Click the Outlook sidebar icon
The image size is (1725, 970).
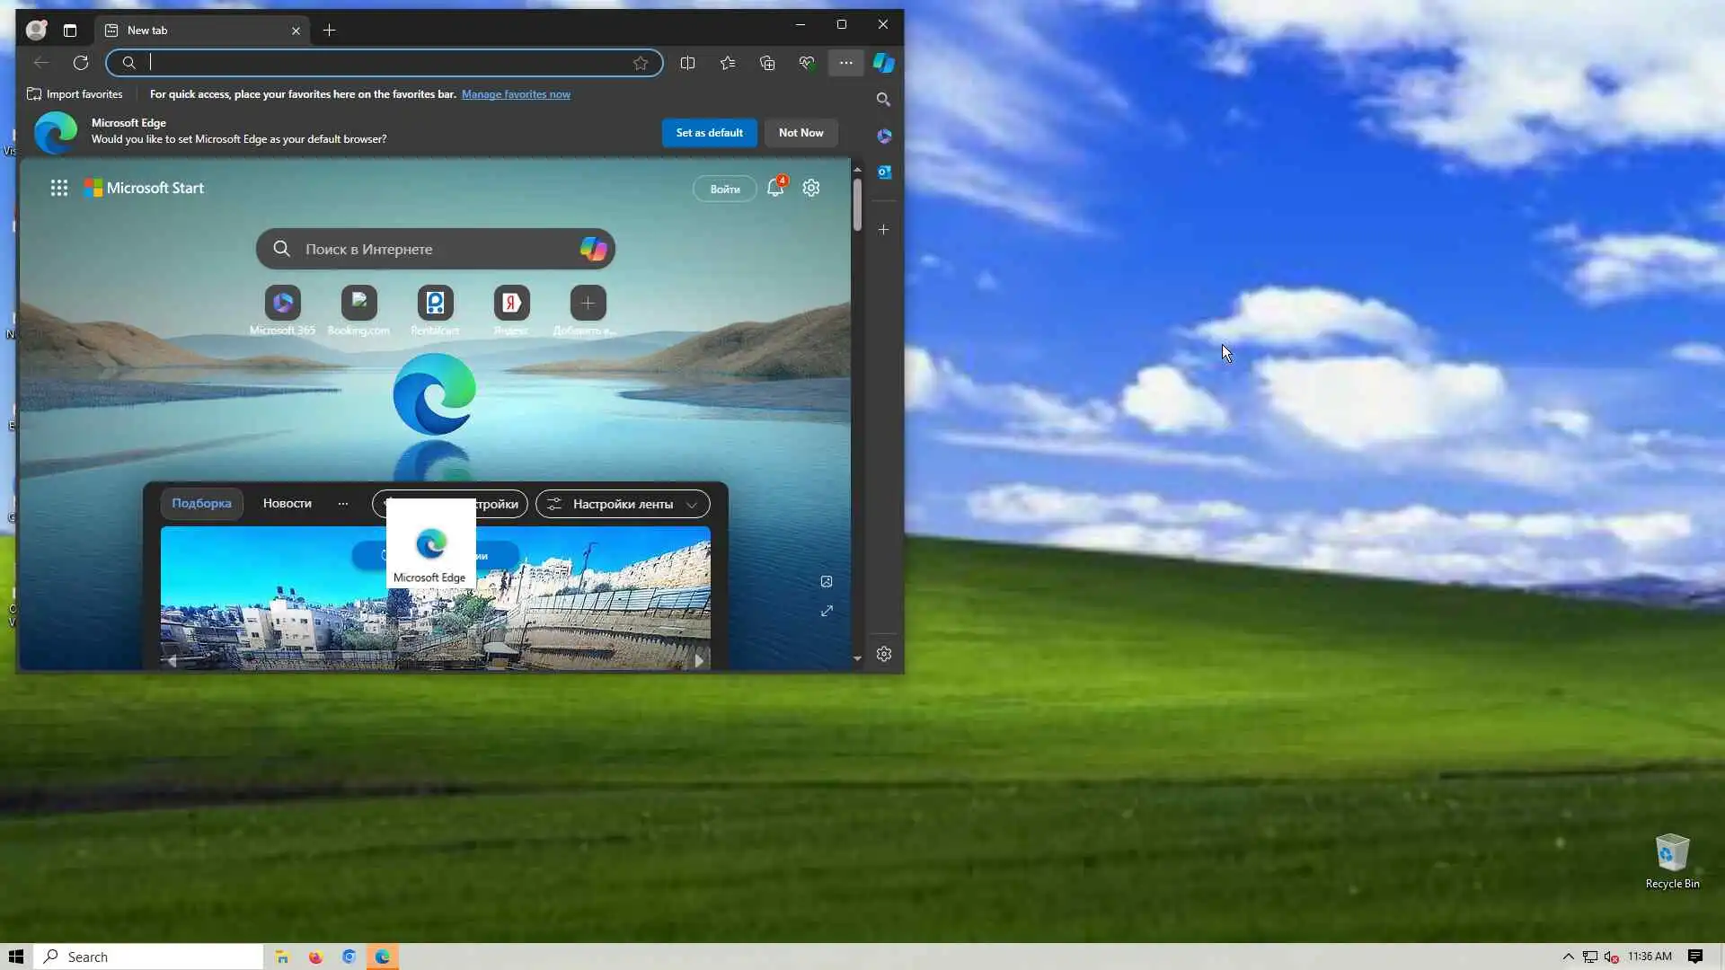tap(884, 172)
